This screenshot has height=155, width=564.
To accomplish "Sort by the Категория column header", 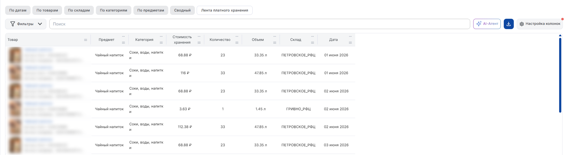I will tap(144, 40).
